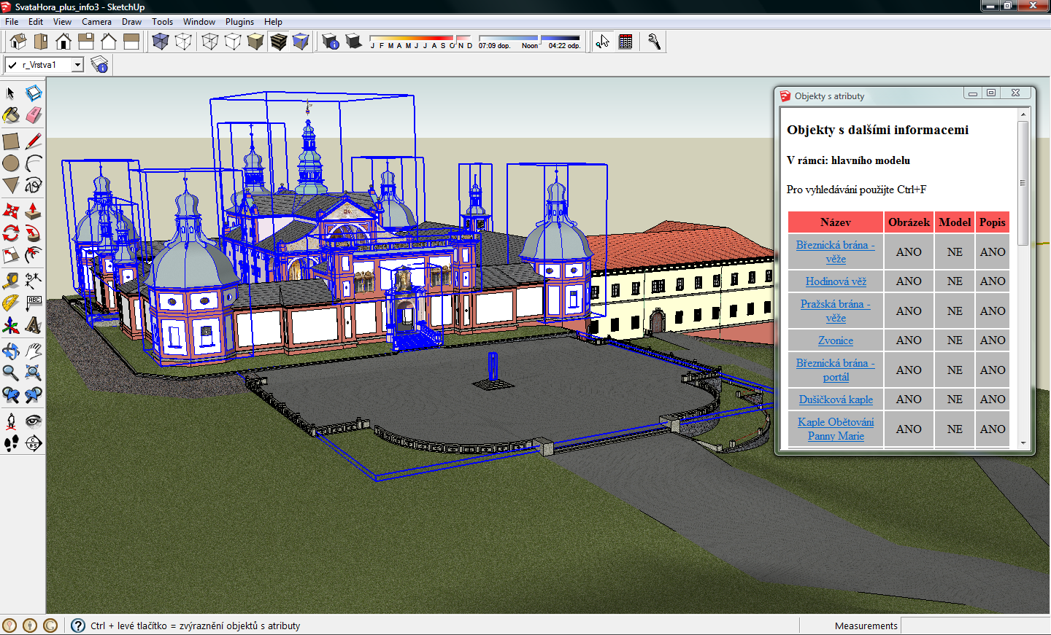Activate the pink Eraser tool
Screen dimensions: 1051x635
tap(34, 115)
